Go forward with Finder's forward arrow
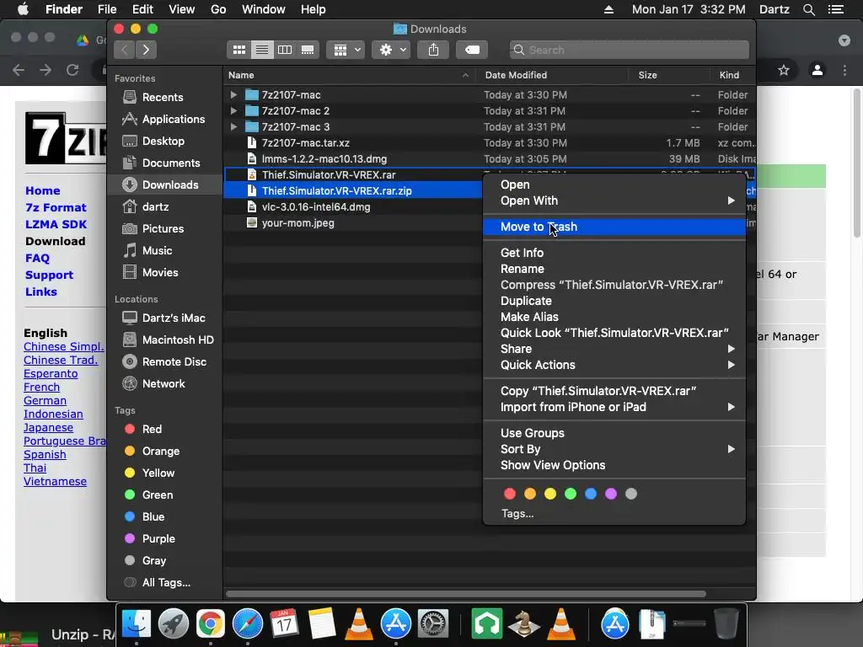The height and width of the screenshot is (647, 863). click(x=146, y=50)
